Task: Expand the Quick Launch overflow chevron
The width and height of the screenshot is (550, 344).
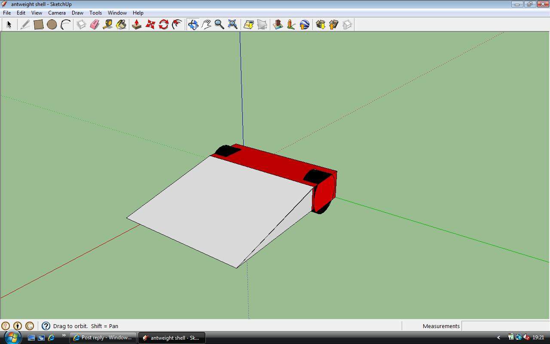Action: (64, 336)
